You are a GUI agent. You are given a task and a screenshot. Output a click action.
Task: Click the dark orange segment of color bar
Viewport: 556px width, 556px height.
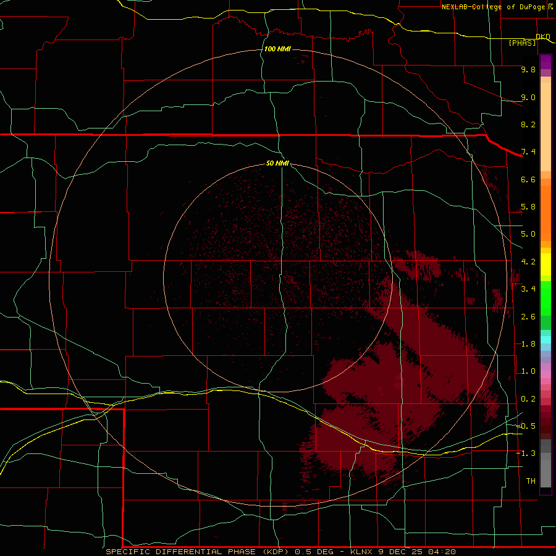(x=545, y=214)
